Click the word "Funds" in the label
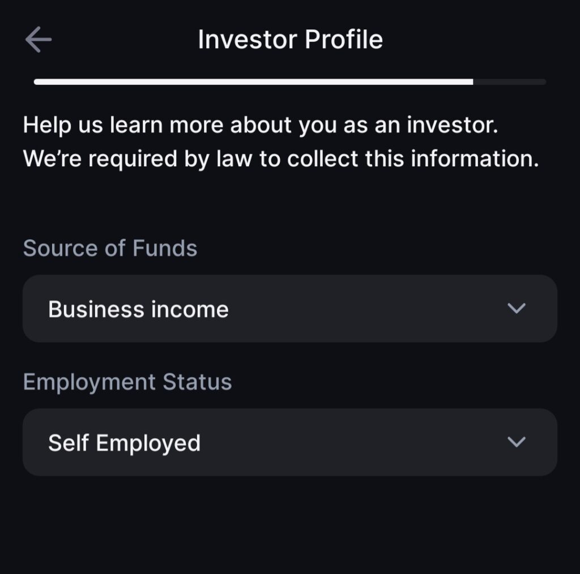This screenshot has height=574, width=580. [x=165, y=248]
